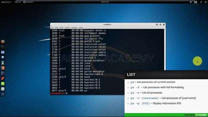
Task: Click the zeitgeist-daemo process row
Action: click(x=79, y=33)
